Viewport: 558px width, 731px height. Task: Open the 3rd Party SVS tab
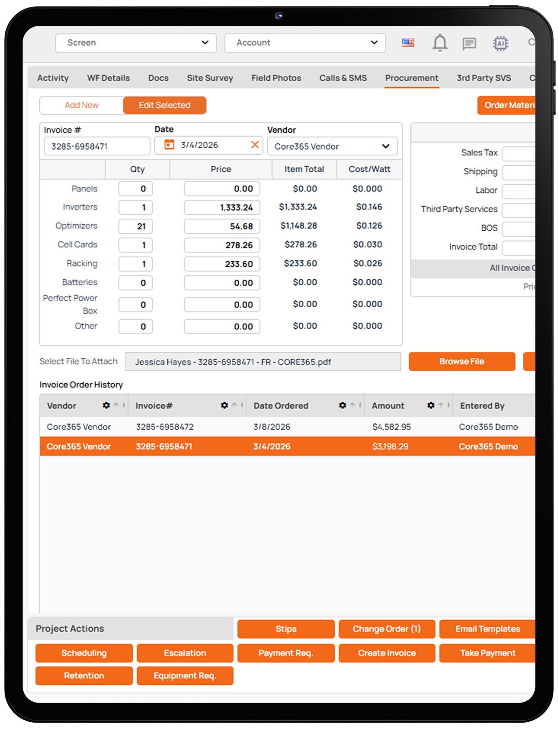click(x=484, y=78)
